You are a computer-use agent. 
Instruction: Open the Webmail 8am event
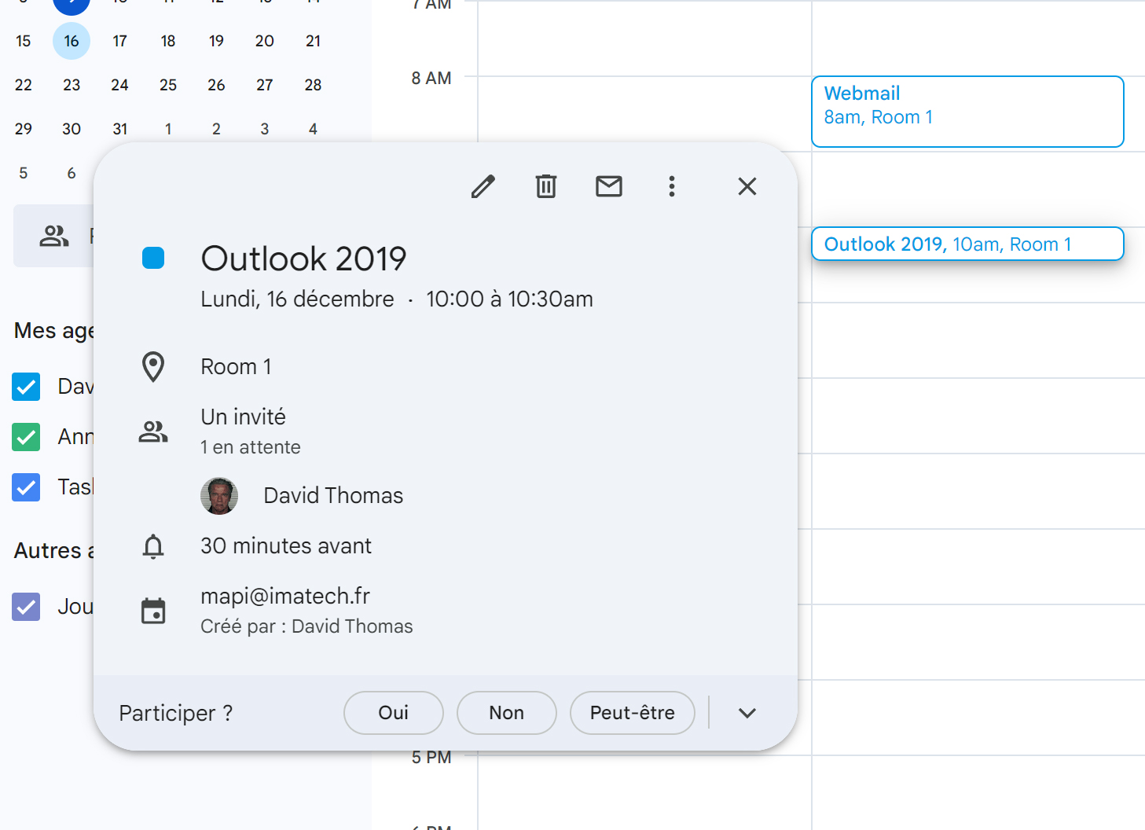tap(967, 112)
